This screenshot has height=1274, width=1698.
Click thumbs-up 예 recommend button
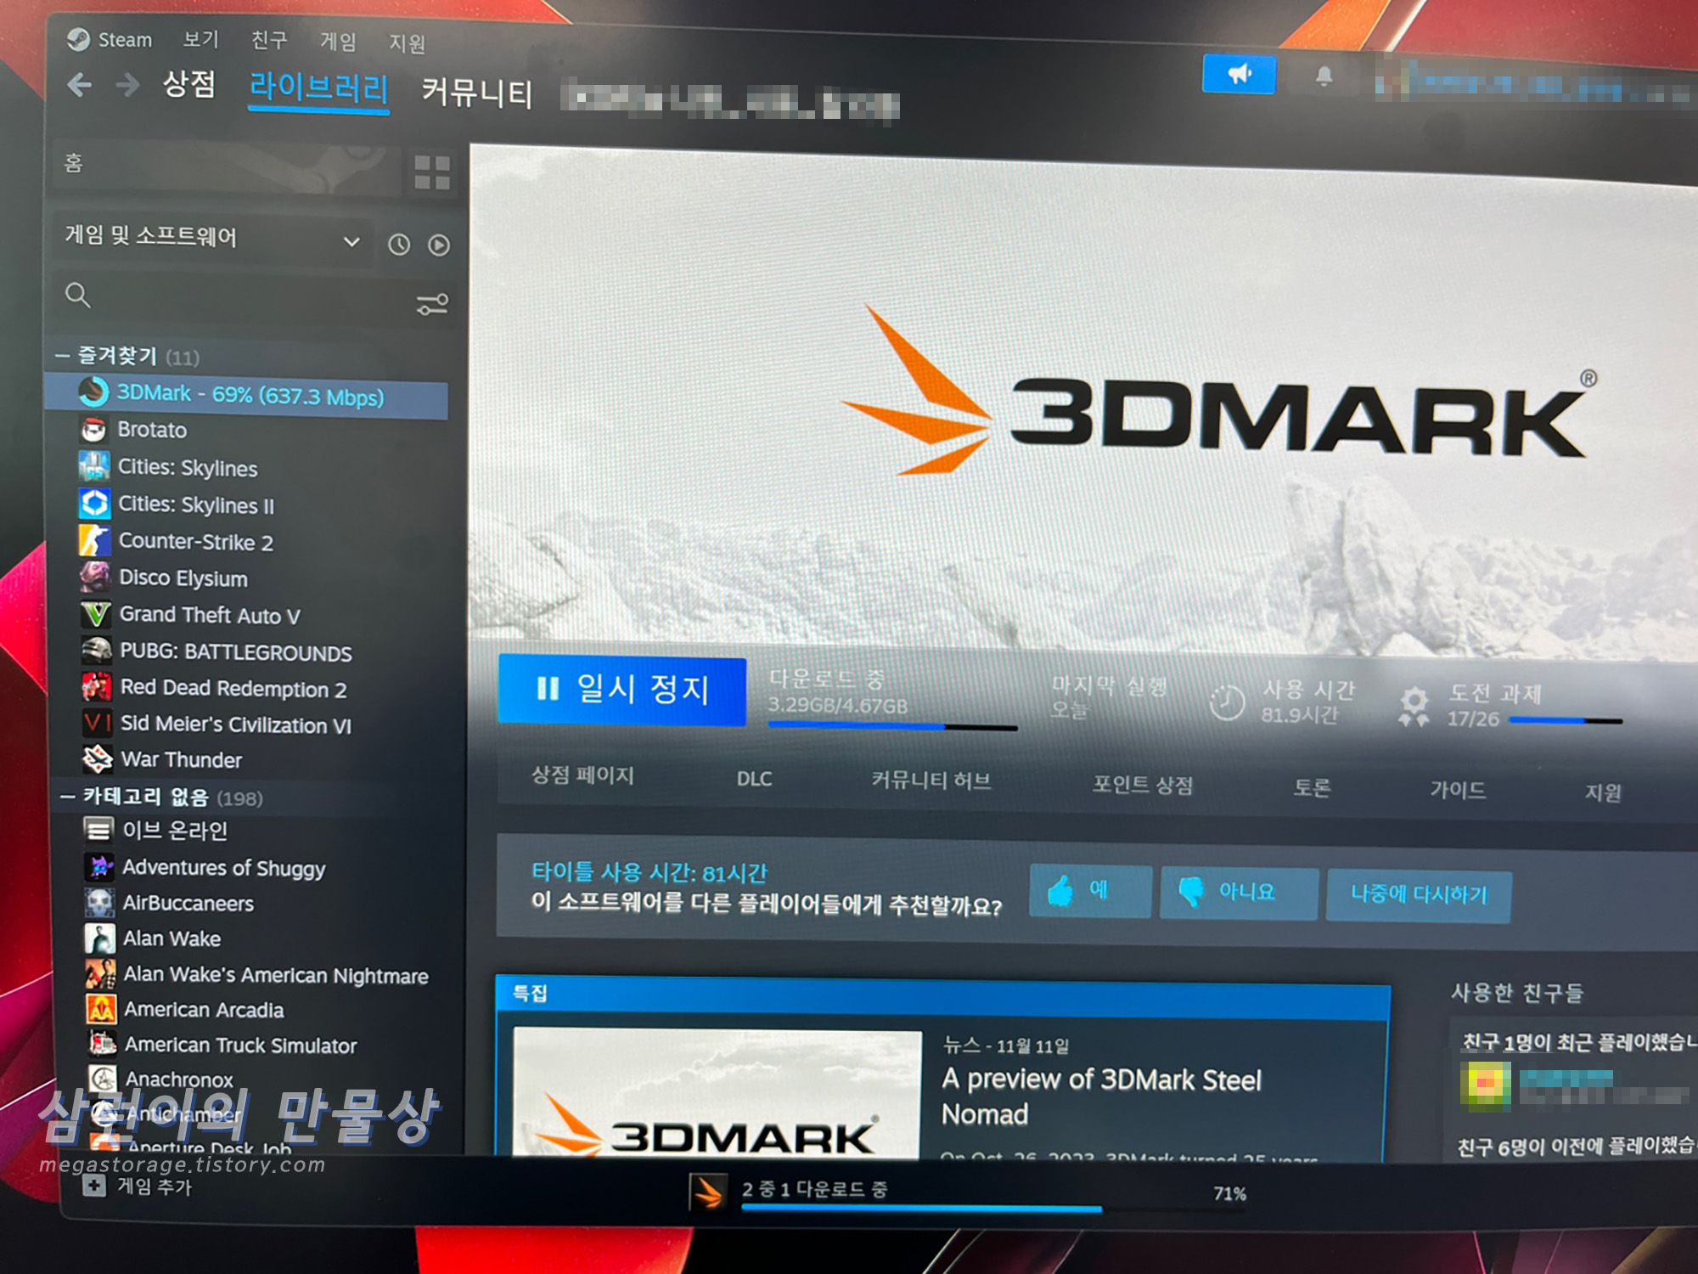1089,891
